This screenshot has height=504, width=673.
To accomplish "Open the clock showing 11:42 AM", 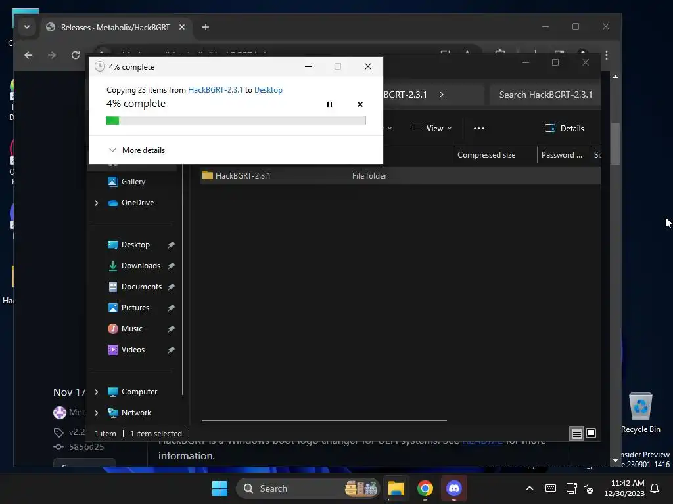I will 624,488.
